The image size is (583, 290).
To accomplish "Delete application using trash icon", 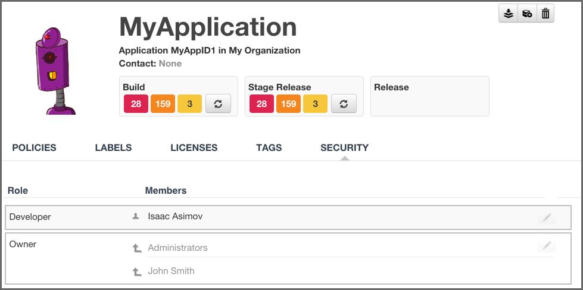I will pos(545,13).
